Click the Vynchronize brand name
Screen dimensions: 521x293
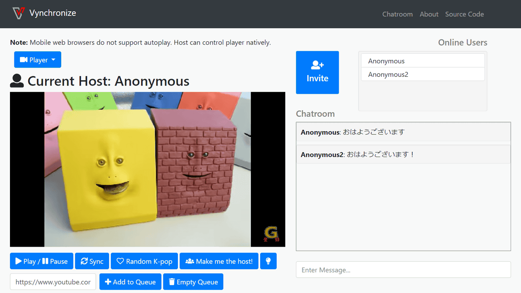tap(53, 13)
